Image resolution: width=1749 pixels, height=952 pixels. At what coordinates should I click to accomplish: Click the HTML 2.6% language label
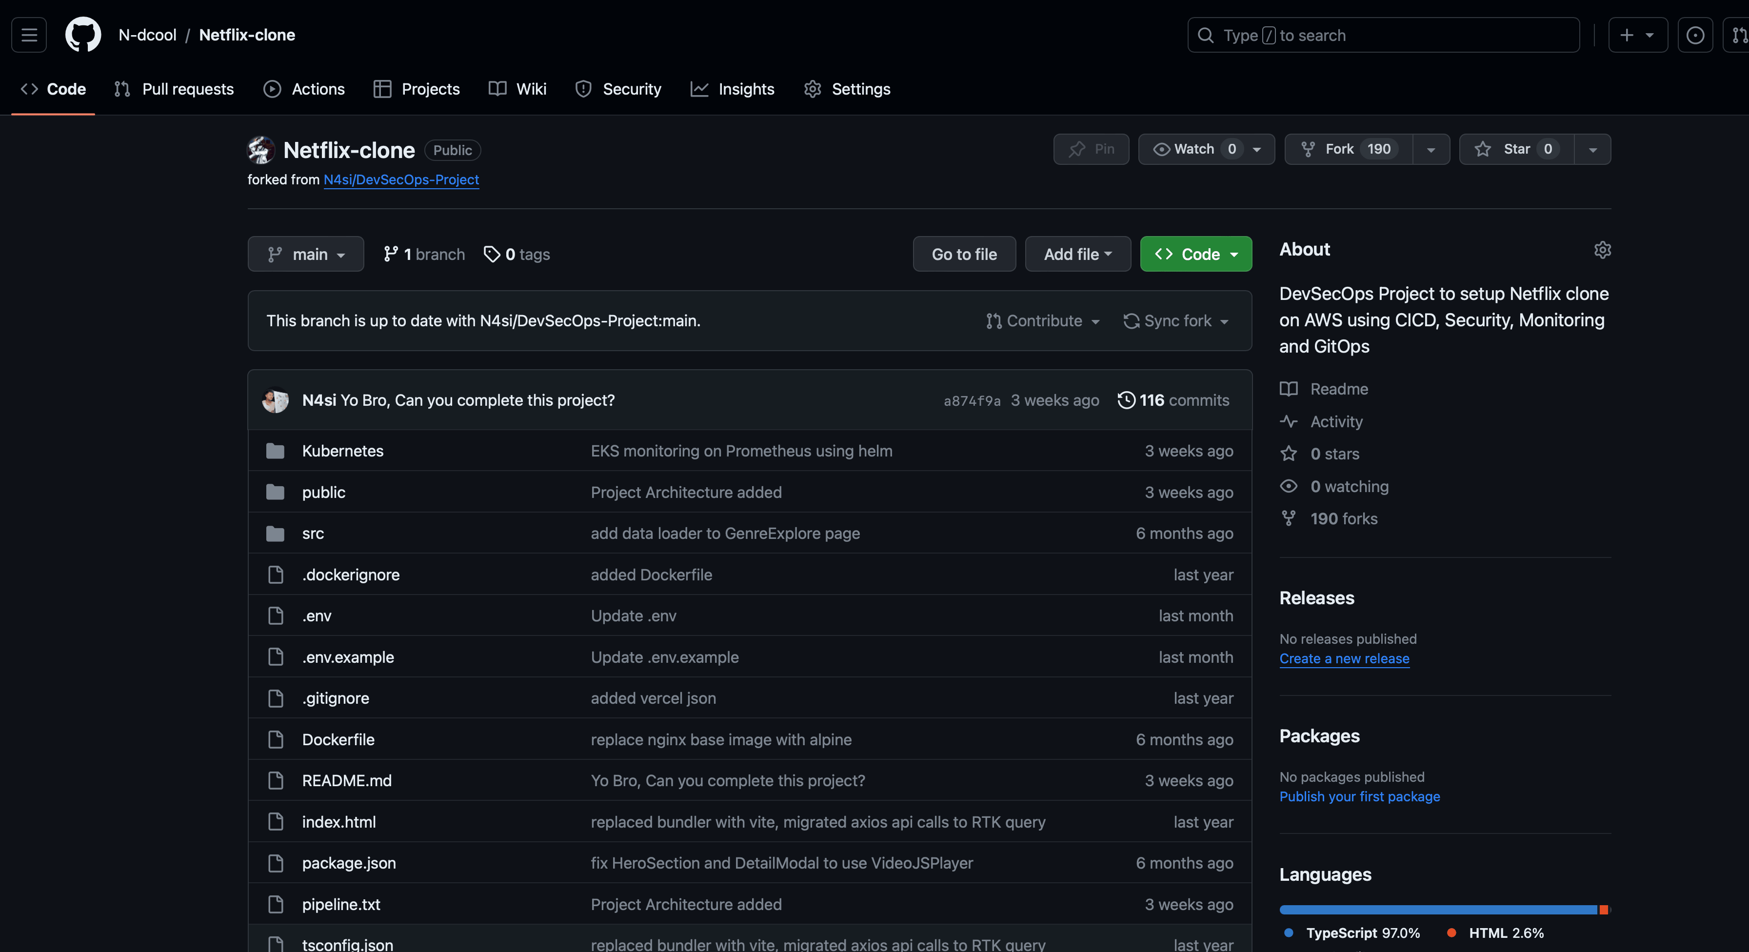pos(1495,933)
